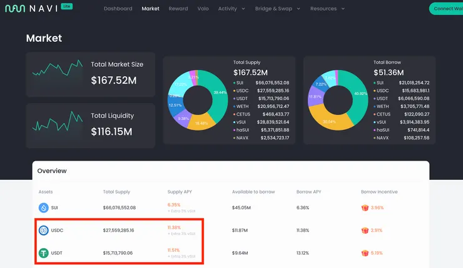The height and width of the screenshot is (268, 463).
Task: Select the Market nav item
Action: (x=150, y=9)
